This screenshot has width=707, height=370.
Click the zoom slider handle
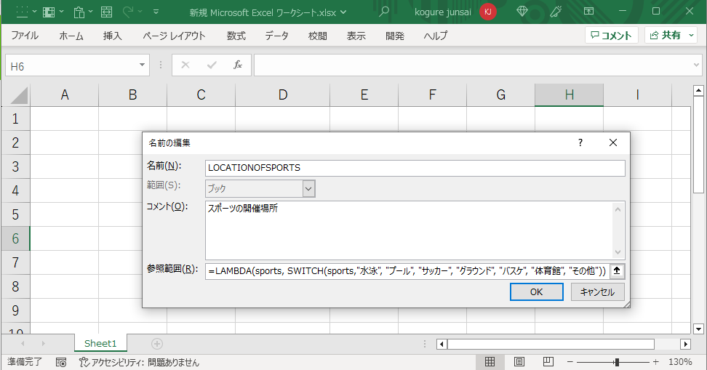(x=616, y=362)
